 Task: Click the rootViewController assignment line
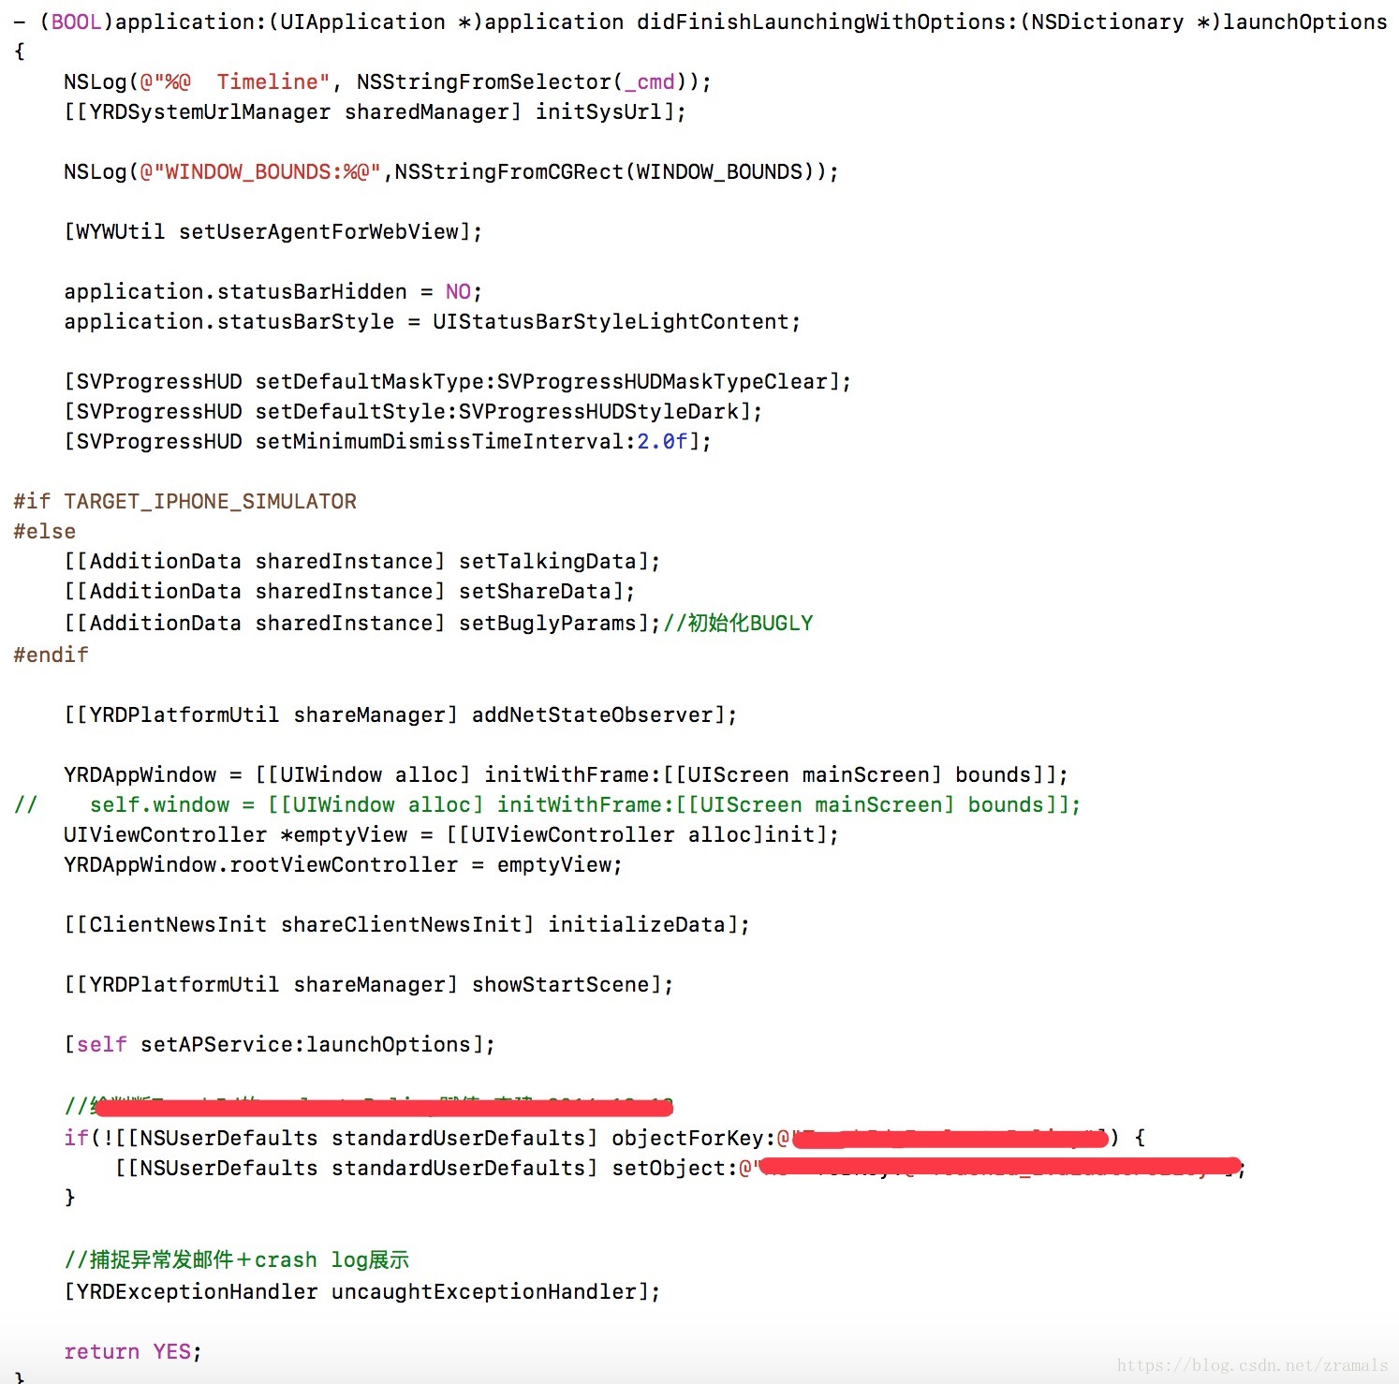[x=343, y=865]
